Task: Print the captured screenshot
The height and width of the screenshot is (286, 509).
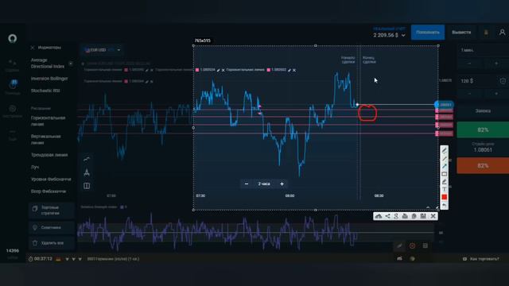Action: coord(405,216)
